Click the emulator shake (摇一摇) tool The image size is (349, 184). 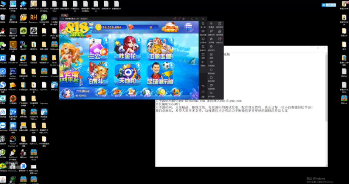[203, 25]
